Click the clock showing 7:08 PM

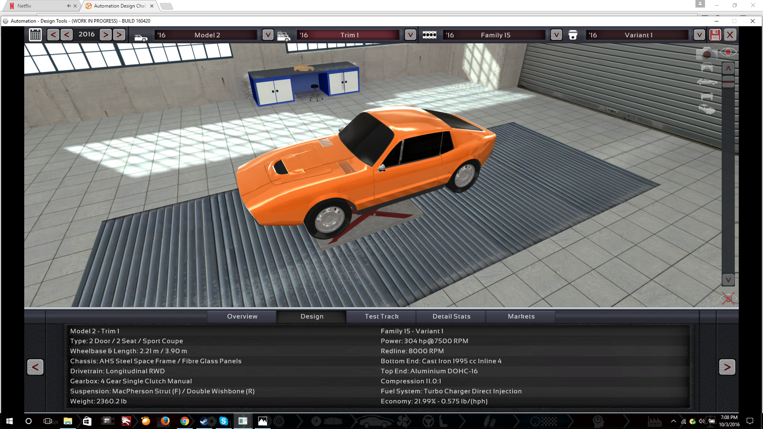(x=729, y=417)
